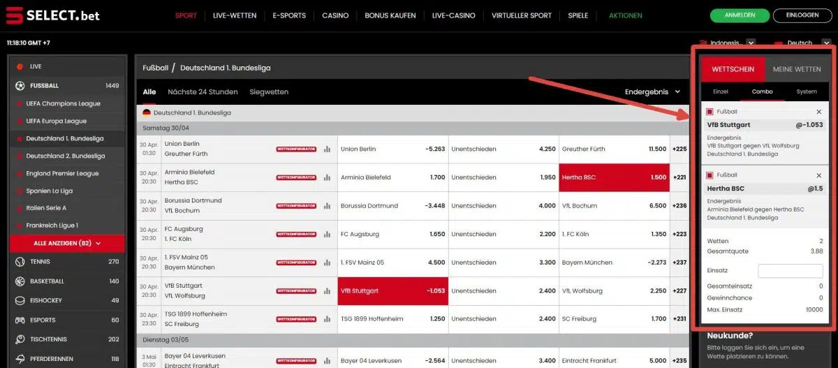Viewport: 838px width, 368px height.
Task: Open the Aktionen promotions link
Action: coord(626,15)
